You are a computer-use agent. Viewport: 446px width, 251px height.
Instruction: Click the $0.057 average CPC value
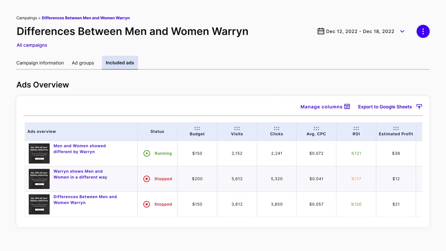[x=316, y=204]
